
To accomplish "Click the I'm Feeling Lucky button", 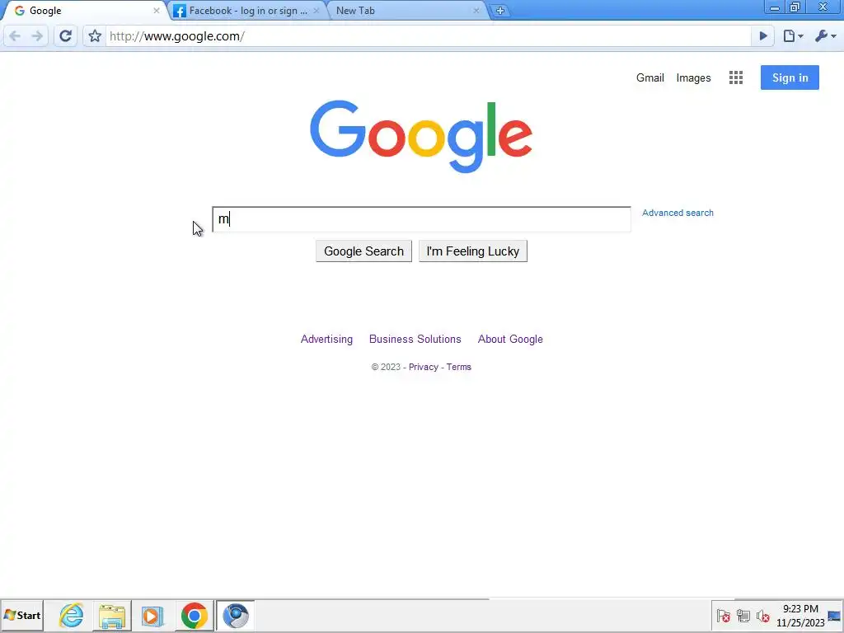I will (x=473, y=251).
